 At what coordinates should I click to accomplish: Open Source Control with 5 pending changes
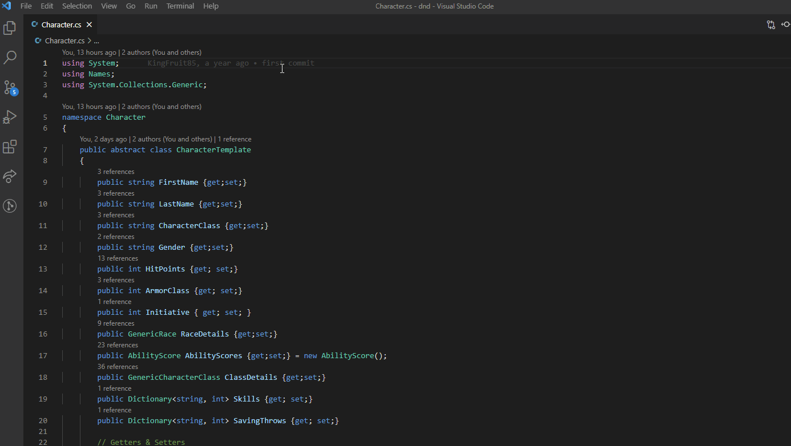(x=10, y=87)
